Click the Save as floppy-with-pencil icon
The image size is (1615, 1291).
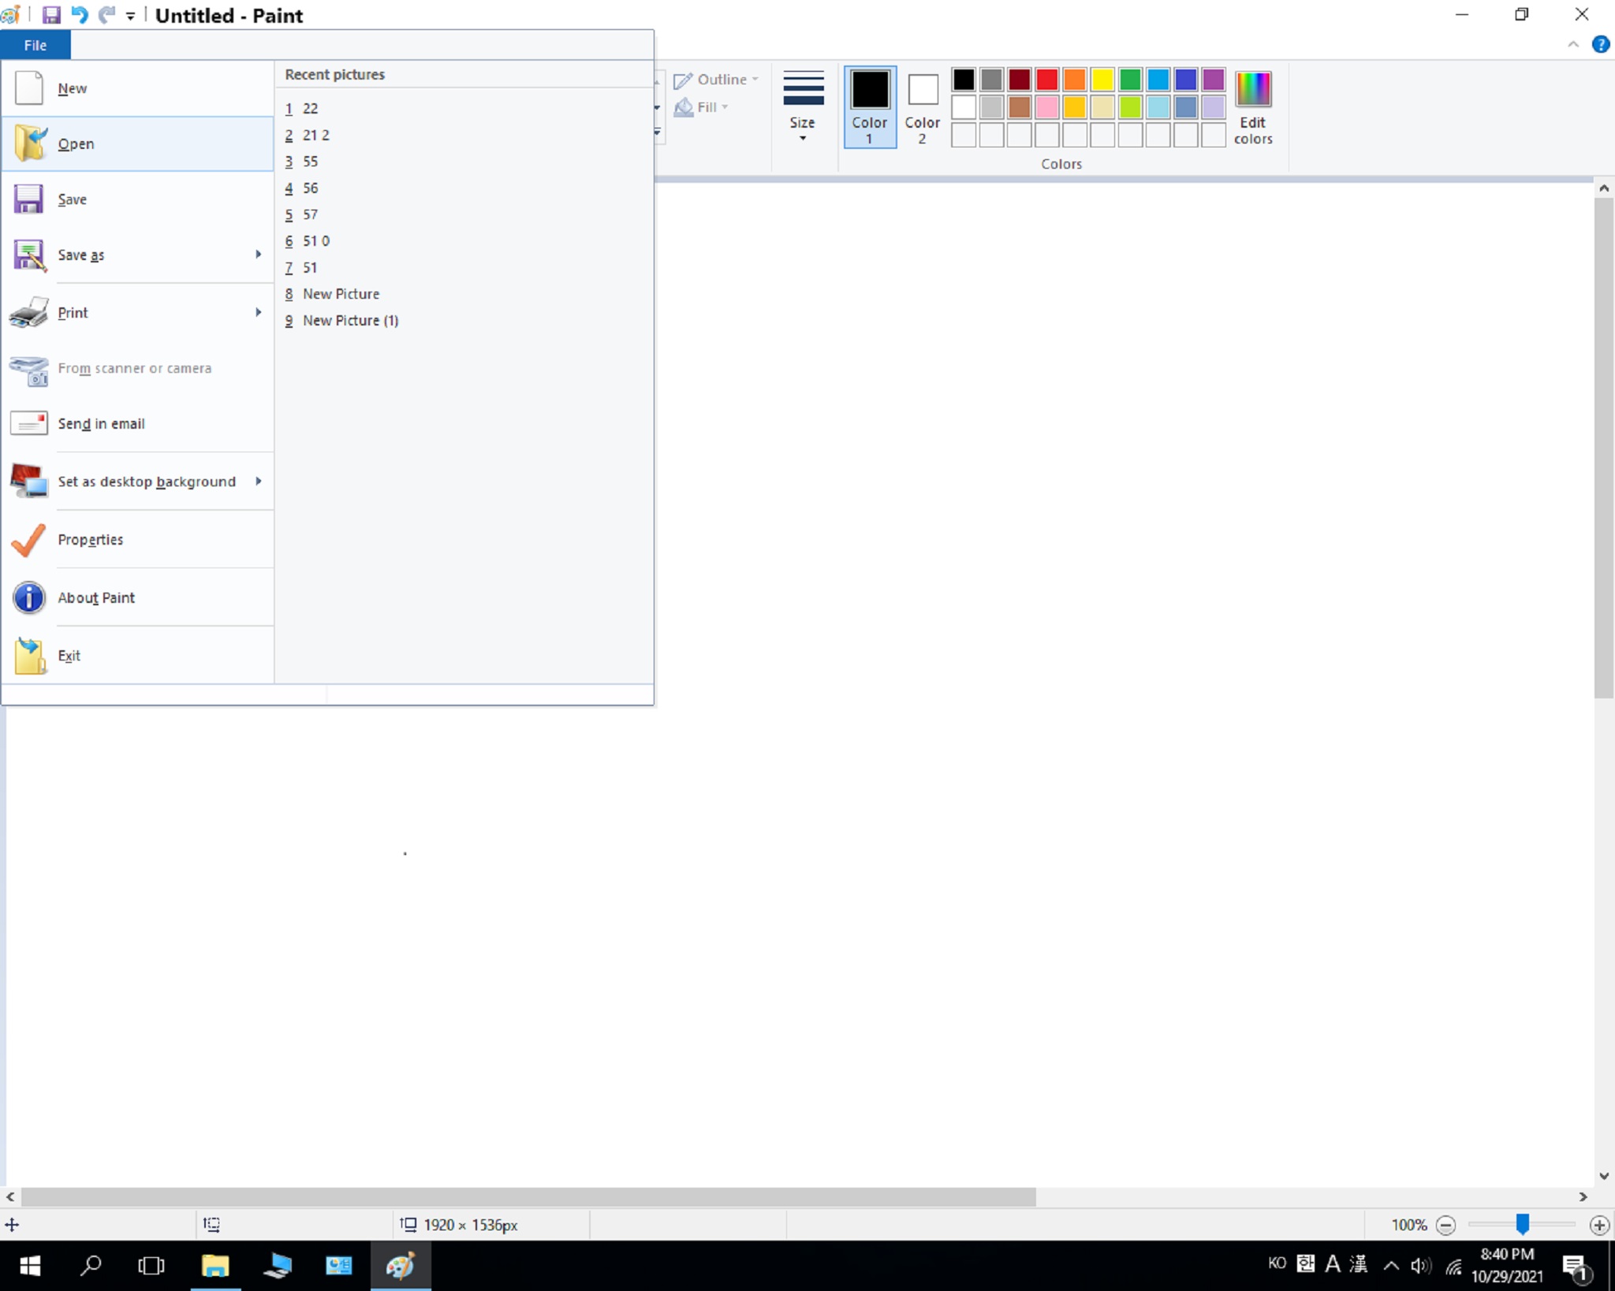pos(29,255)
